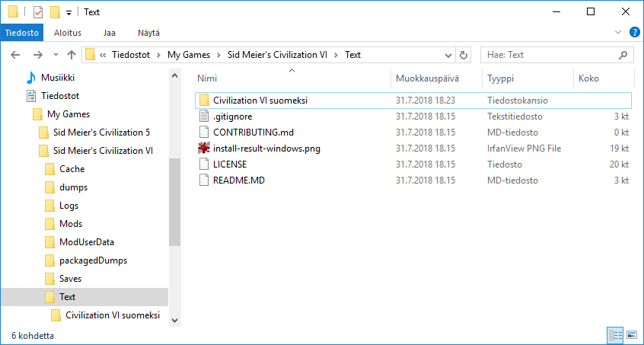Screen dimensions: 644x345
Task: Select My Games in the navigation tree
Action: [69, 114]
